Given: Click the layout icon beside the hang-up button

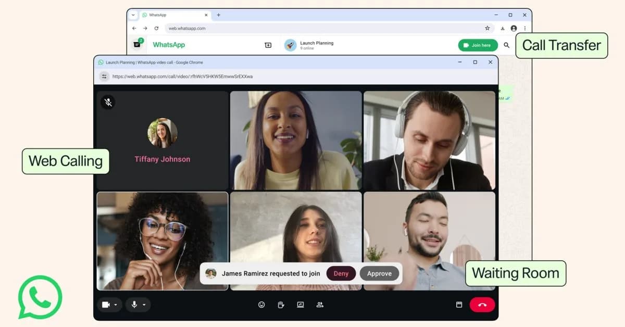Looking at the screenshot, I should [459, 305].
